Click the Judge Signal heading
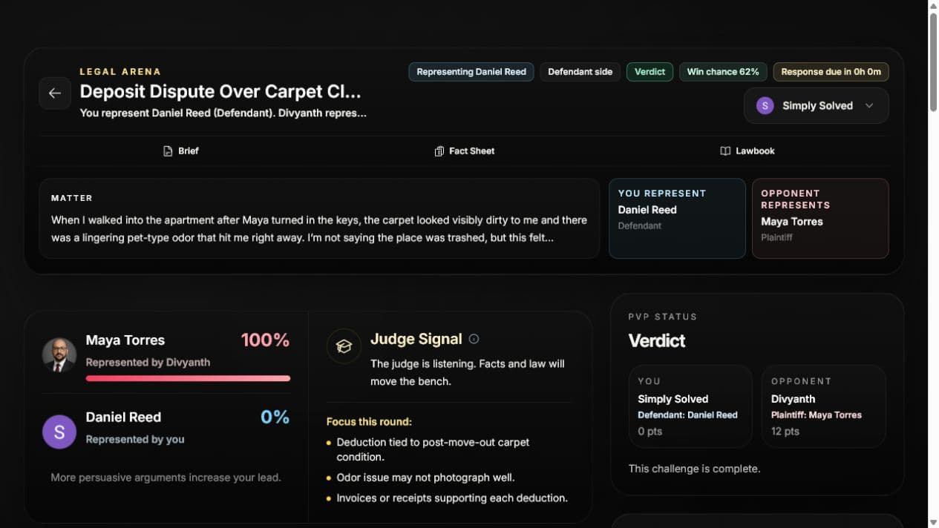The width and height of the screenshot is (939, 528). [x=416, y=339]
